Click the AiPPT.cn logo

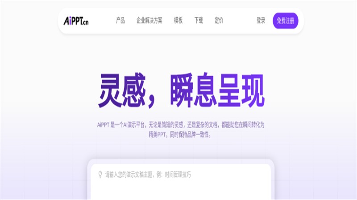click(76, 21)
